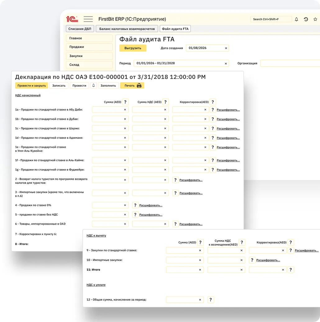Switch to Баланс налоговых взаиморасчетов tab
Viewport: 320px width, 322px height.
click(x=127, y=29)
